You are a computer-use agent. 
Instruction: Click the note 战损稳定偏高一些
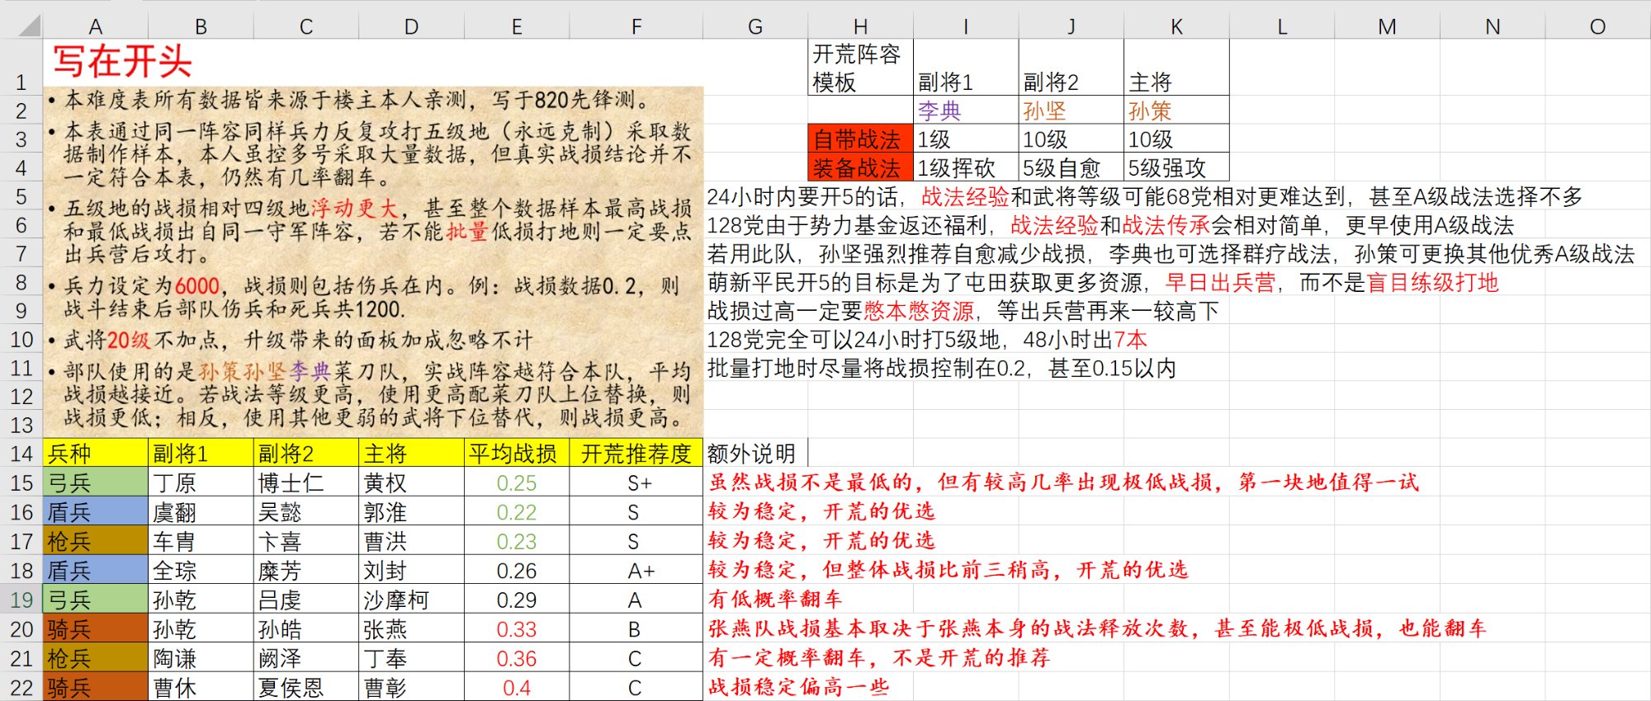798,686
